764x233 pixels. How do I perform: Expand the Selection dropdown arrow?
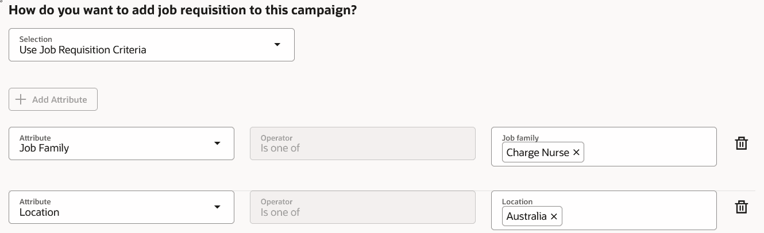coord(277,44)
